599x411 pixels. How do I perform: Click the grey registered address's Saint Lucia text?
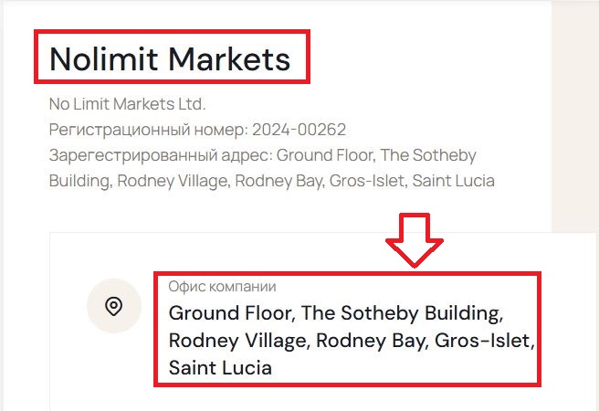(x=454, y=181)
